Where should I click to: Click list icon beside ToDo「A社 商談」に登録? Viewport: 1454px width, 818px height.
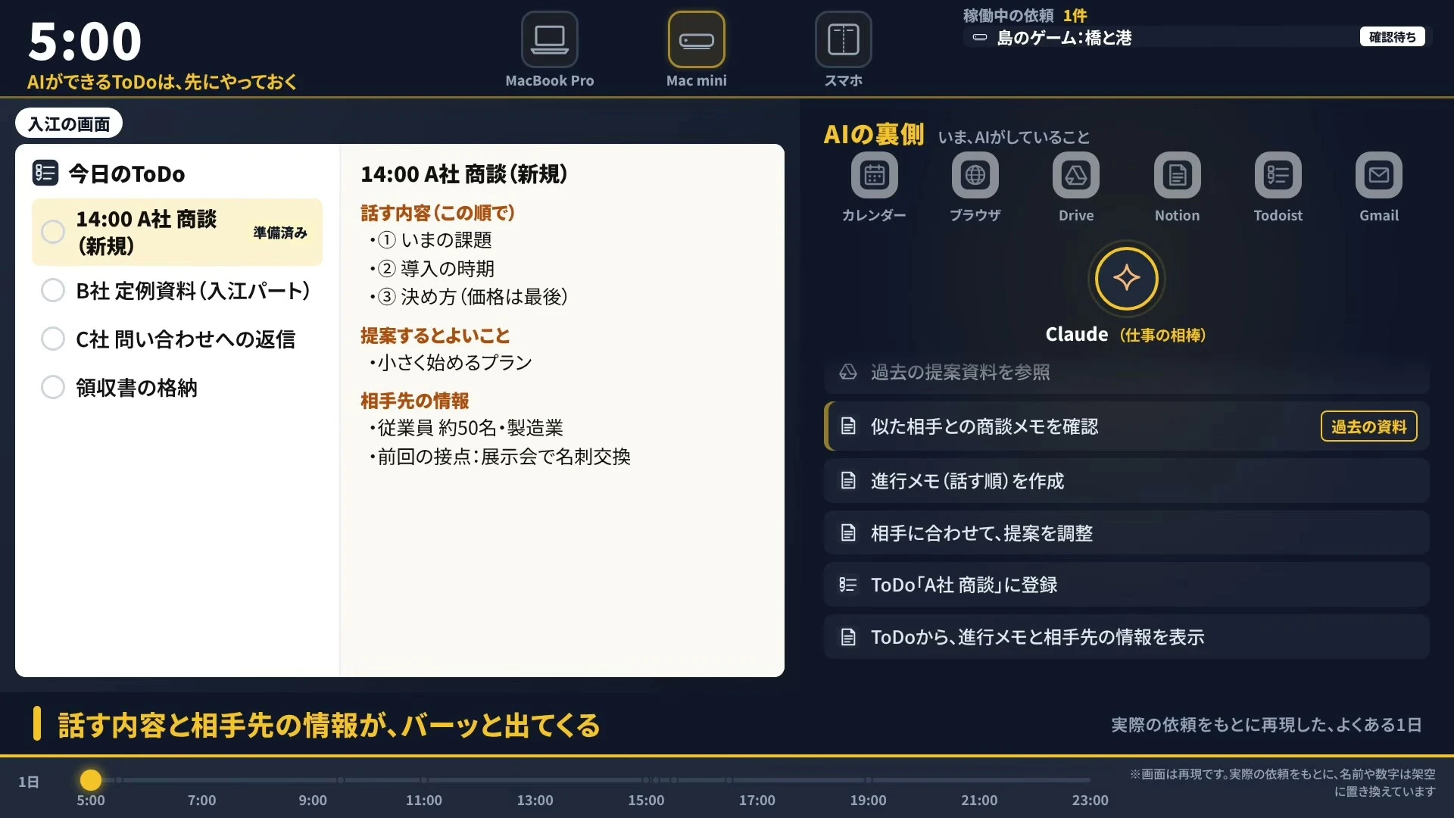tap(848, 585)
